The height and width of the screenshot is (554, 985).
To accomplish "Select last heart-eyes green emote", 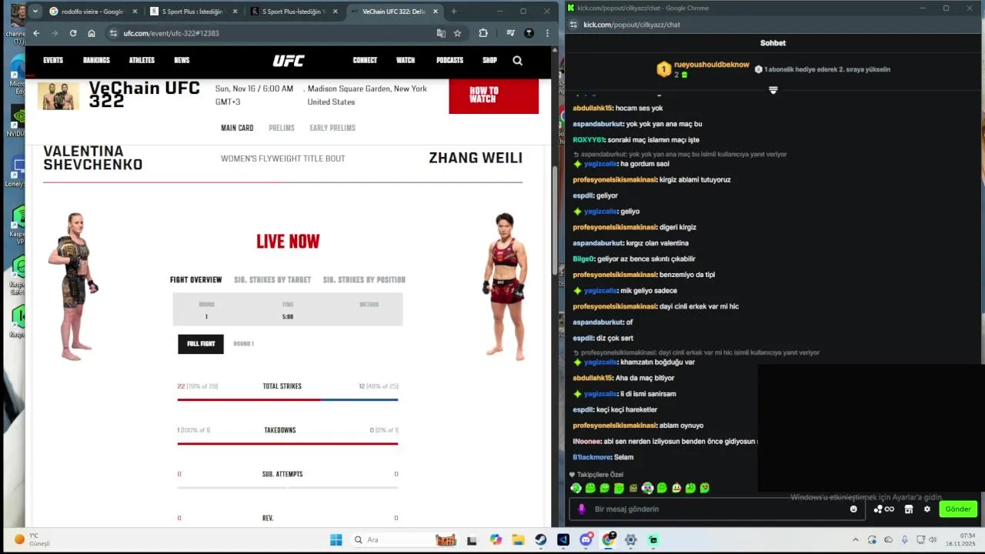I will [705, 488].
